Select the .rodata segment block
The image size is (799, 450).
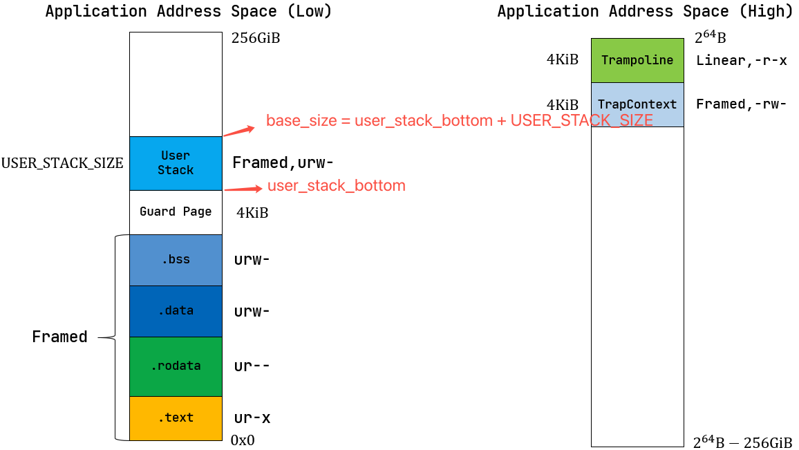click(x=175, y=366)
